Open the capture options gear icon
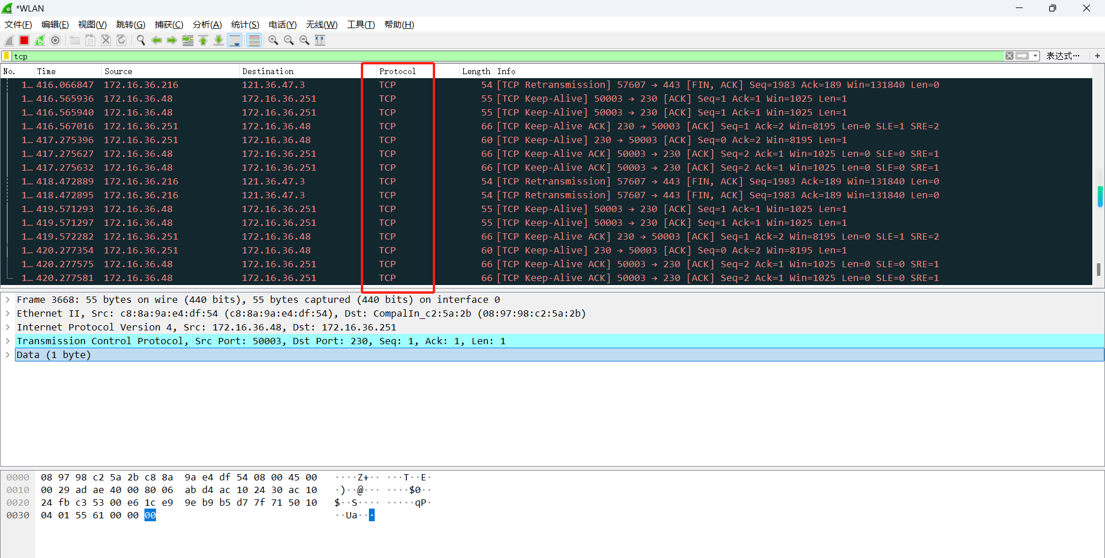The height and width of the screenshot is (558, 1105). [x=55, y=40]
